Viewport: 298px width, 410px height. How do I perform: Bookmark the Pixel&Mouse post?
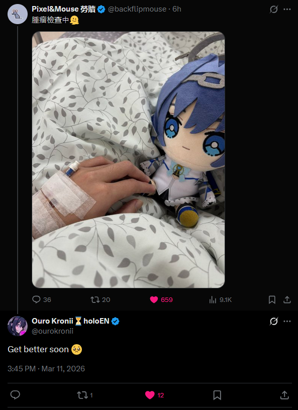coord(272,299)
